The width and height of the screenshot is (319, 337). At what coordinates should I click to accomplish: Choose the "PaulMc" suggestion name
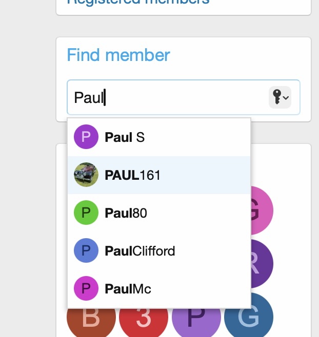128,289
